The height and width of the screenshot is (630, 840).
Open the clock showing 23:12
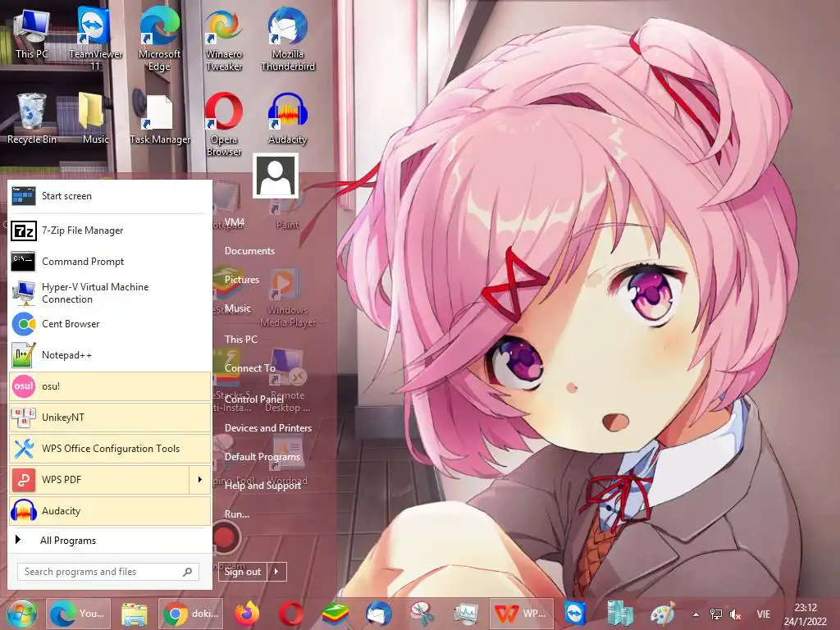(806, 614)
